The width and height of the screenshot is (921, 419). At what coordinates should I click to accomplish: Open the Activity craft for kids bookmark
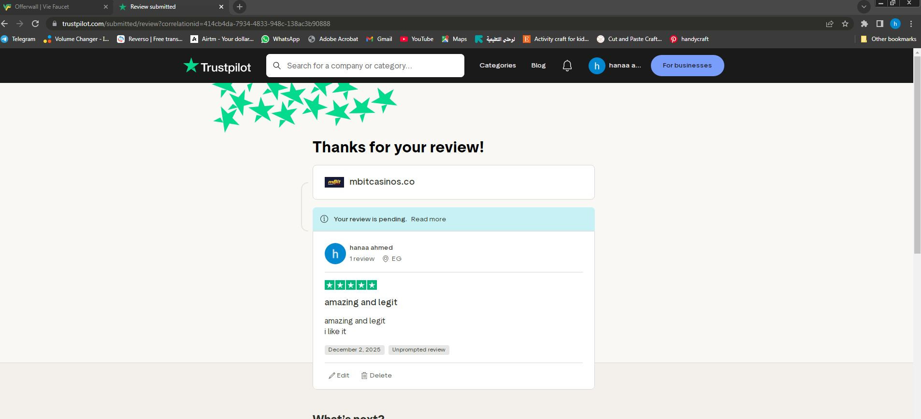click(556, 39)
